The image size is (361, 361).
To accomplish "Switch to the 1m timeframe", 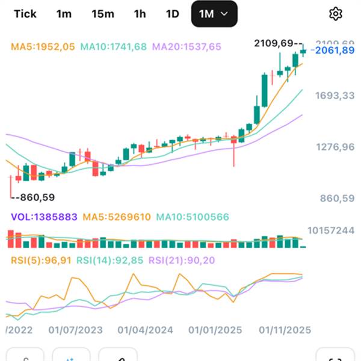I will pyautogui.click(x=64, y=14).
